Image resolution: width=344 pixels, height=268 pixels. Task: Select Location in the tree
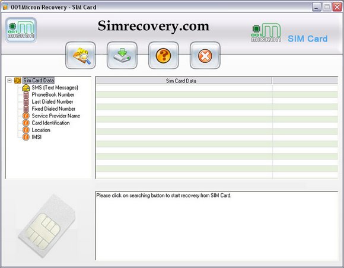(41, 130)
